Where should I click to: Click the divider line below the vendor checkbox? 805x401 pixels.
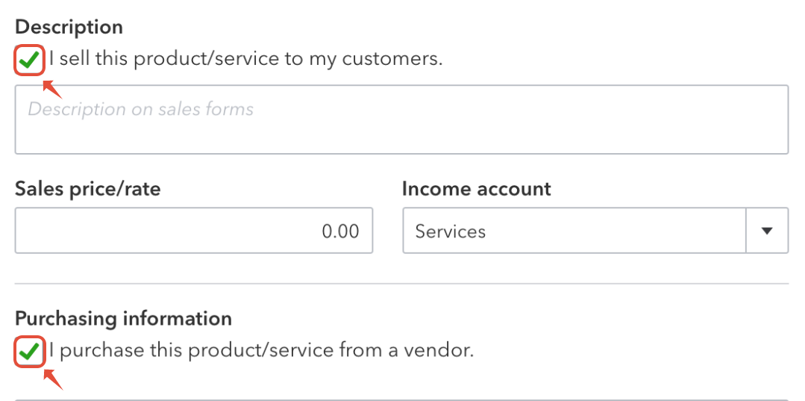(x=401, y=400)
